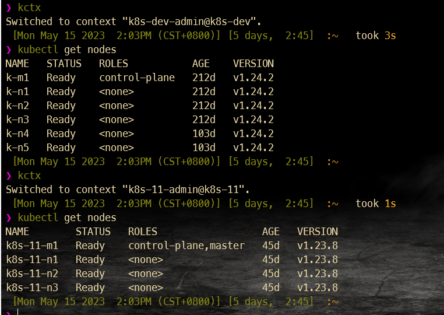Viewport: 444px width, 315px height.
Task: Click the 103d age of k-n4
Action: pyautogui.click(x=204, y=134)
